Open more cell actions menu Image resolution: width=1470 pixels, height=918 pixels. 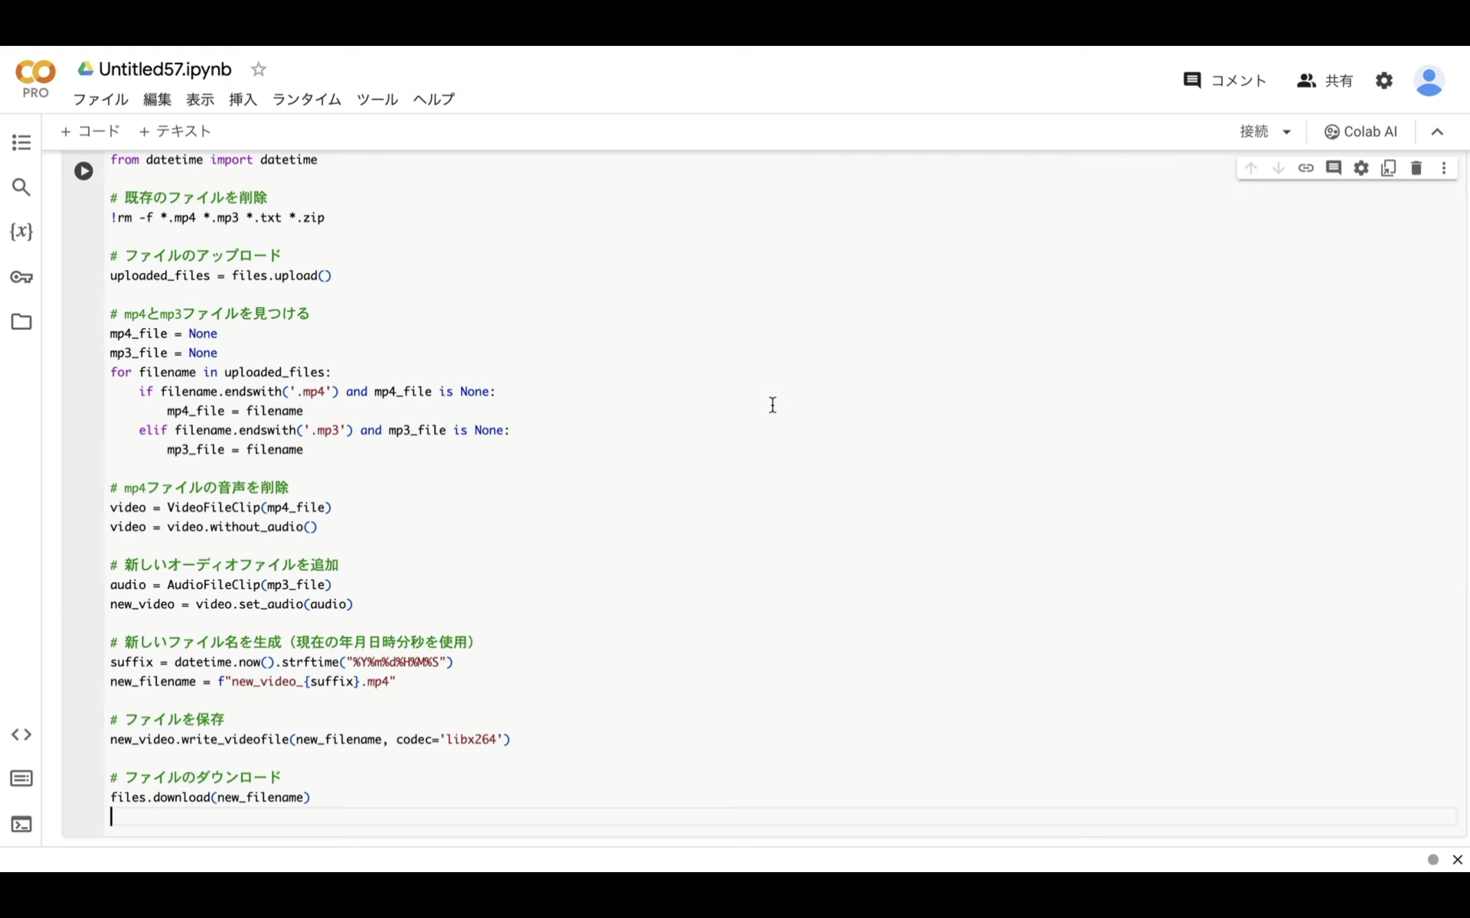point(1444,168)
